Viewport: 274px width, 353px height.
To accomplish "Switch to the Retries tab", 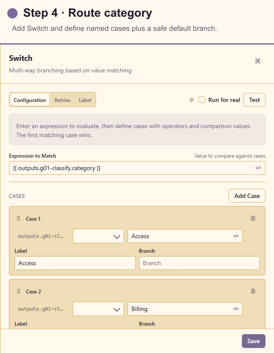I will (x=63, y=100).
